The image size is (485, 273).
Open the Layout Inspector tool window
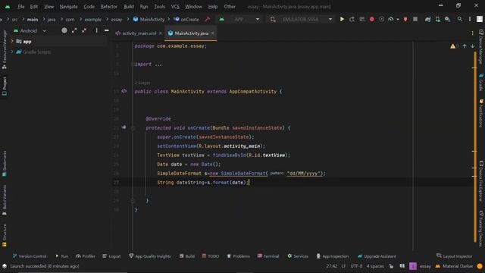(454, 256)
